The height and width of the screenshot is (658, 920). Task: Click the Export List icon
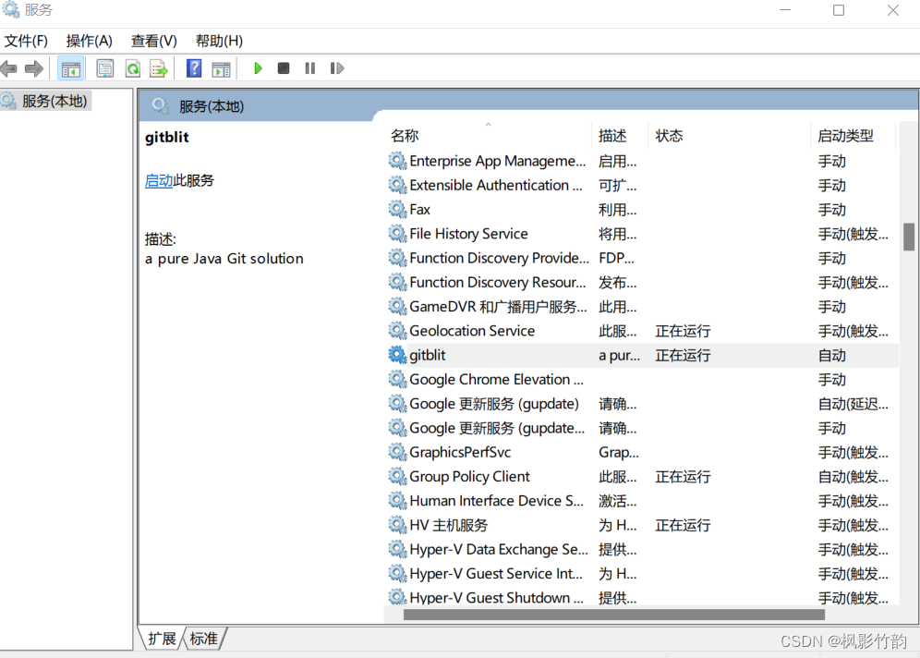(x=157, y=67)
